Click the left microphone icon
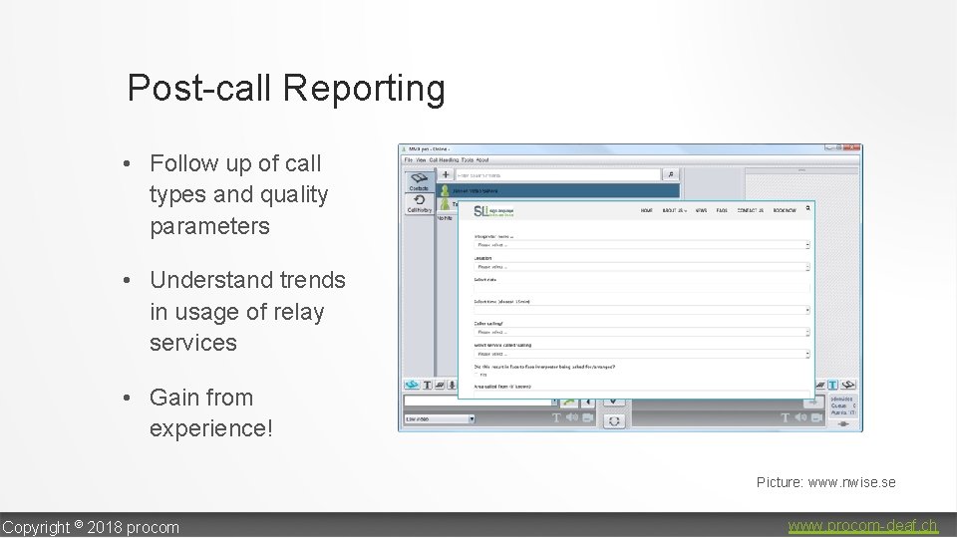Screen dimensions: 957x538 click(x=453, y=385)
